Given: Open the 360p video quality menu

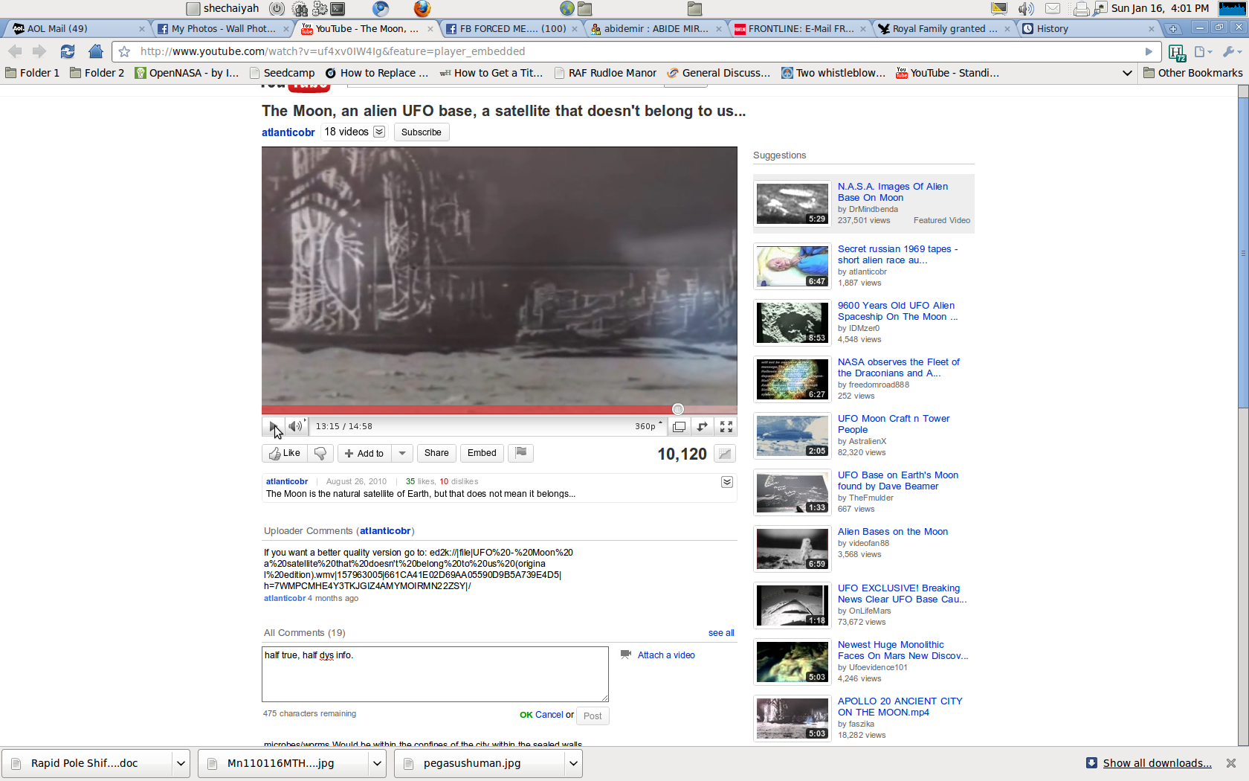Looking at the screenshot, I should [x=648, y=426].
